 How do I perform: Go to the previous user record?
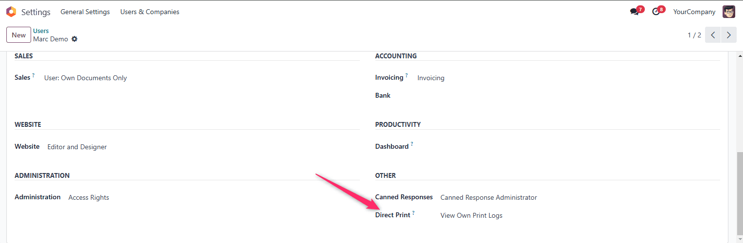coord(713,35)
